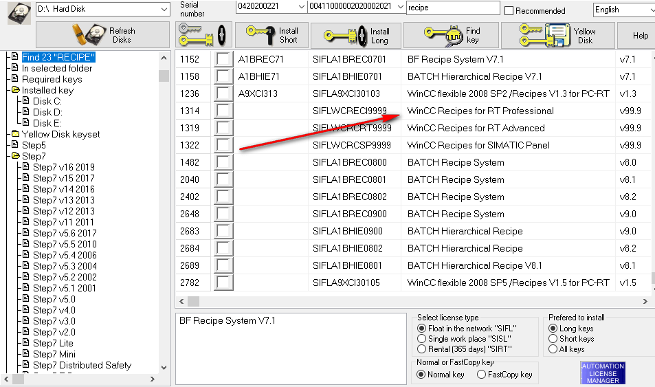Select WinCC Recipes for RT Professional row
This screenshot has height=387, width=655.
(480, 111)
